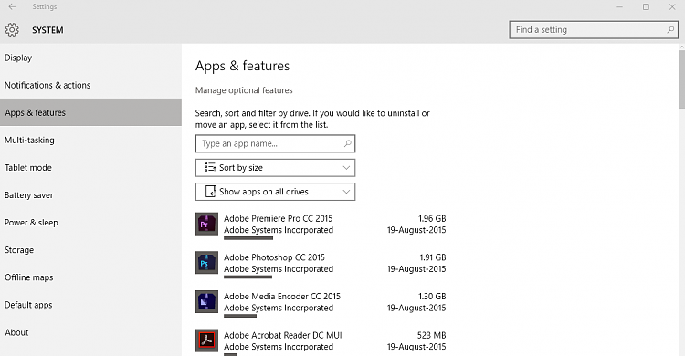Click the SYSTEM heading text
The image size is (685, 356).
pyautogui.click(x=47, y=30)
